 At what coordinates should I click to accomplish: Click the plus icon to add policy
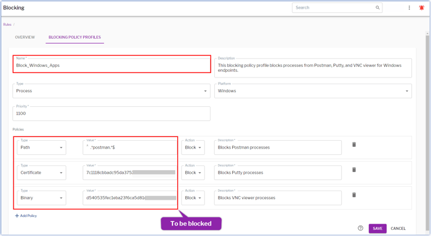click(x=17, y=216)
